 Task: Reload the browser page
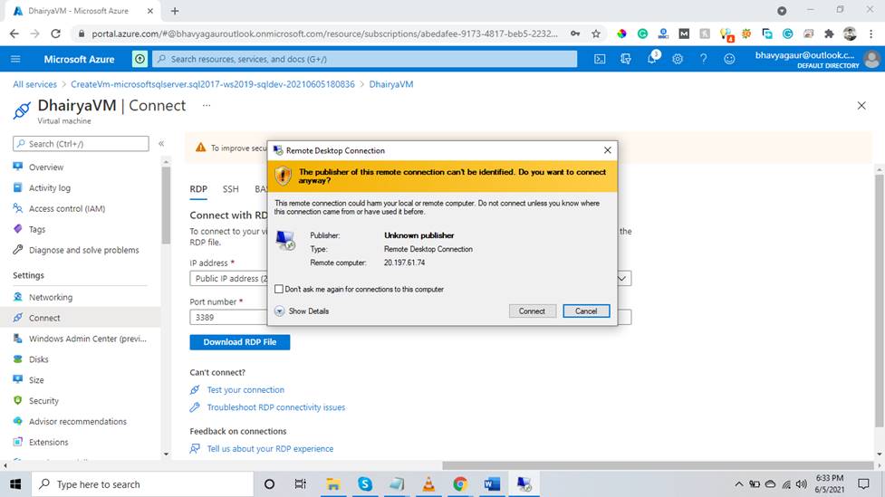tap(55, 33)
